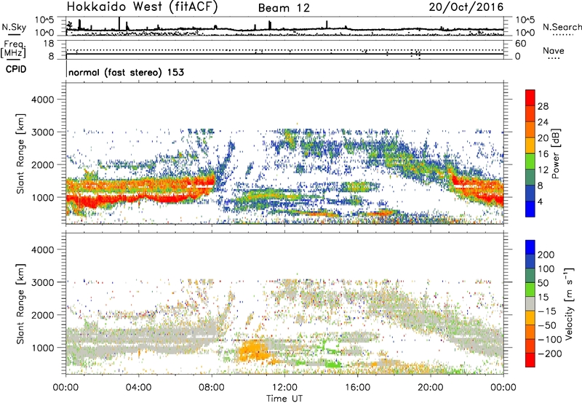Pick the red top segment of Power color bar

tap(530, 97)
